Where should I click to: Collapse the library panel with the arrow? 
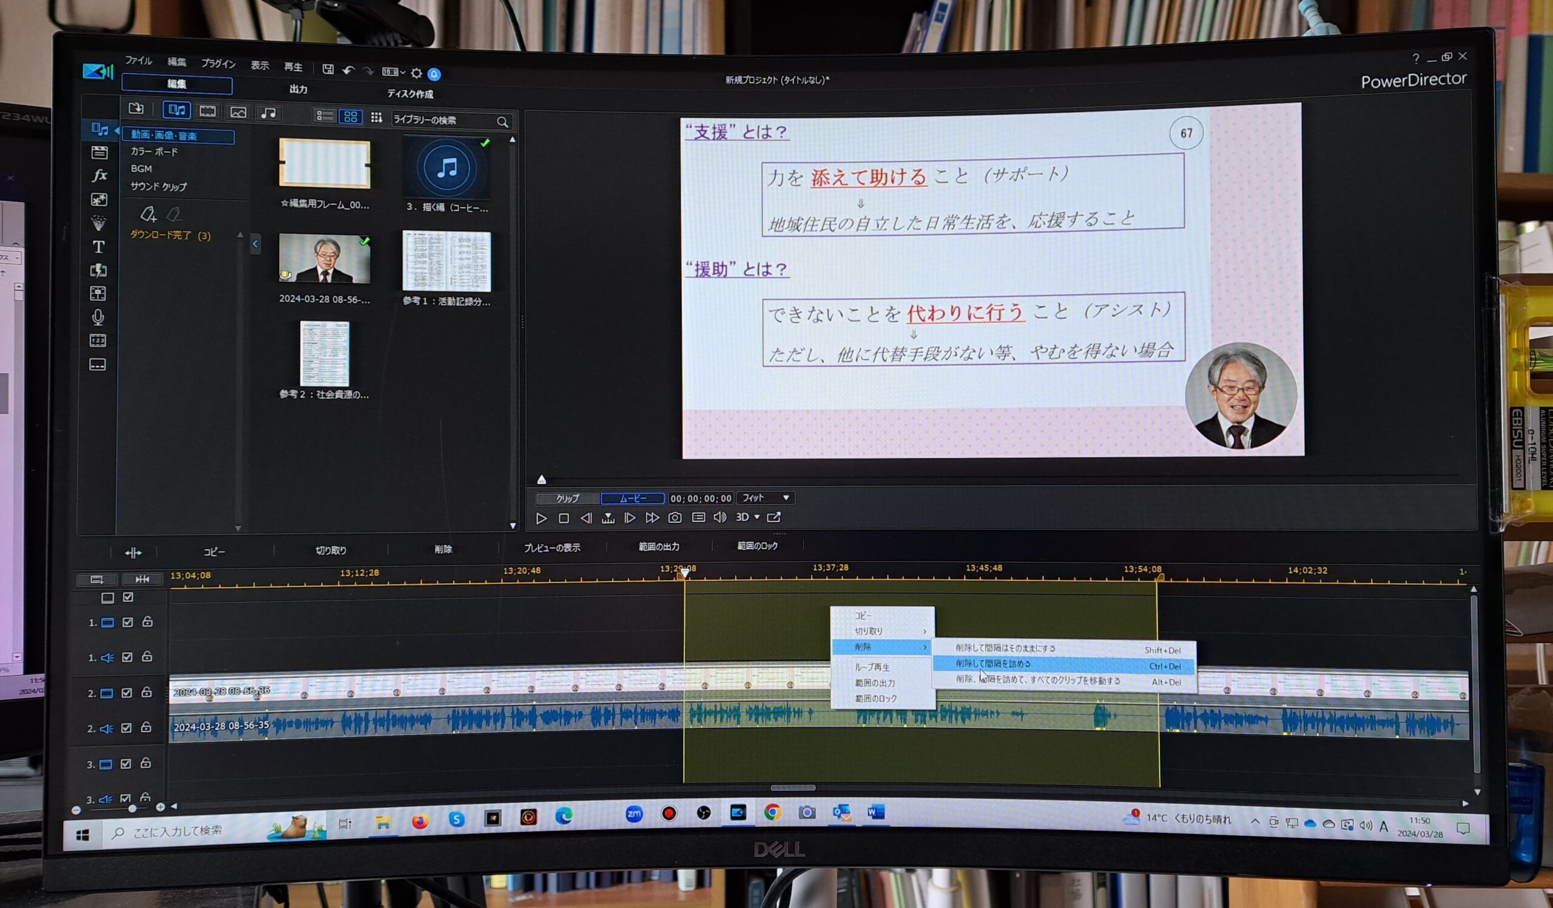255,244
